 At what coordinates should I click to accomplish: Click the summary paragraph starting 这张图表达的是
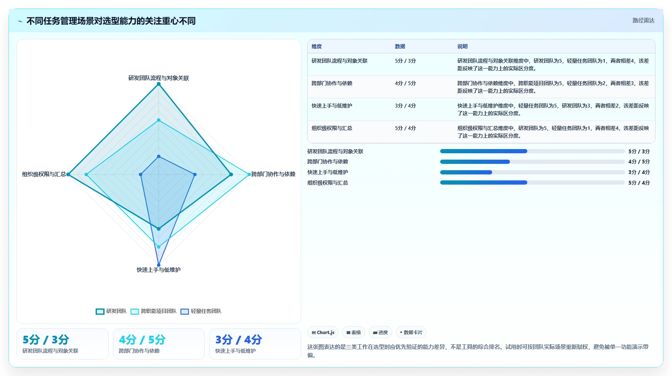[478, 351]
